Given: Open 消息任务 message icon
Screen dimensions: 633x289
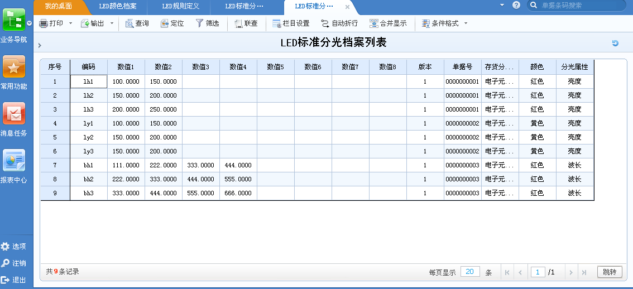Looking at the screenshot, I should 14,114.
